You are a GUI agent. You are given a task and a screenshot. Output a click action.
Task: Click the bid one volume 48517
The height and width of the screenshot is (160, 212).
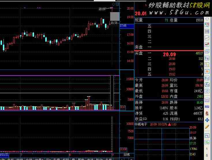(x=199, y=53)
